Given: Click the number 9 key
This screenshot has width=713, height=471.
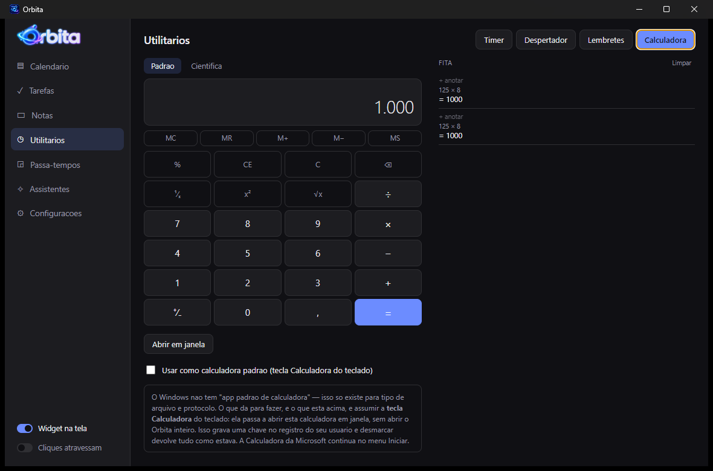Looking at the screenshot, I should [x=318, y=223].
